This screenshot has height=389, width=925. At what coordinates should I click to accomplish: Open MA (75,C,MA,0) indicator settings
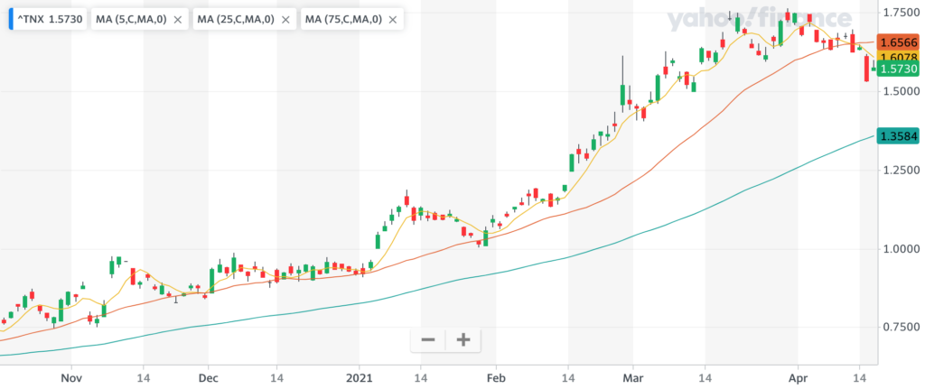click(x=343, y=20)
